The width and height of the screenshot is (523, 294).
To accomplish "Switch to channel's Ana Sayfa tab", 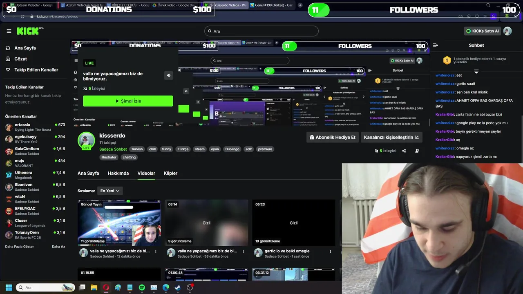I will pyautogui.click(x=88, y=173).
